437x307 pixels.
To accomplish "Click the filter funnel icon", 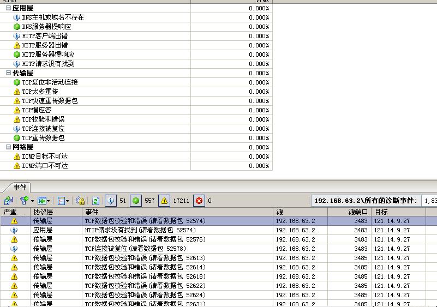I will [x=24, y=200].
